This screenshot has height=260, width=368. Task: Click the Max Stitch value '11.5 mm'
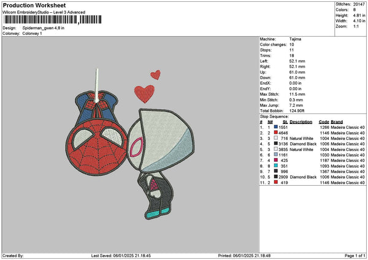(x=297, y=94)
